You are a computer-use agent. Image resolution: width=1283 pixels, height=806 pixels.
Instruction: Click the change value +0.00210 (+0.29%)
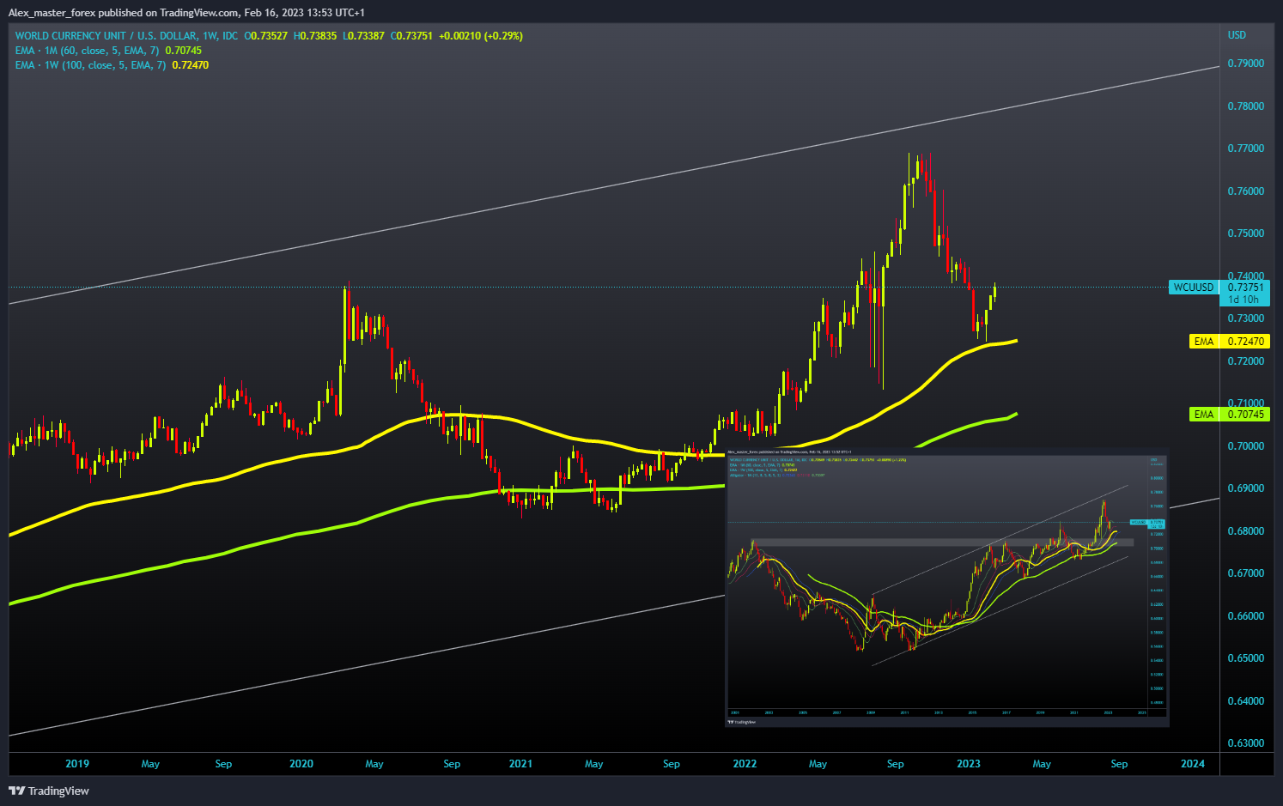coord(481,36)
